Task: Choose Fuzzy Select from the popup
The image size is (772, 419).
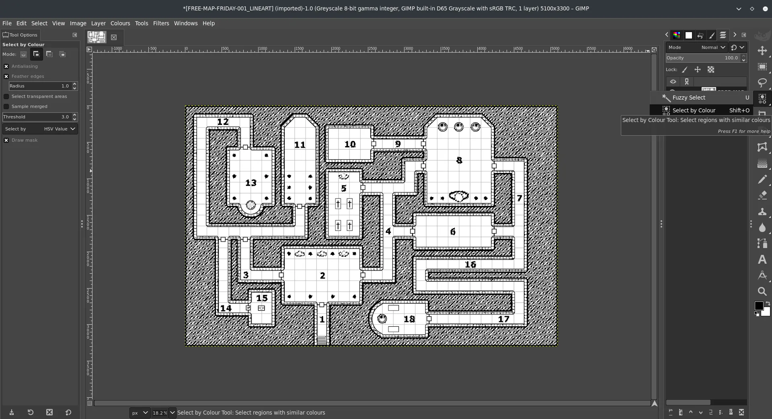Action: (688, 98)
